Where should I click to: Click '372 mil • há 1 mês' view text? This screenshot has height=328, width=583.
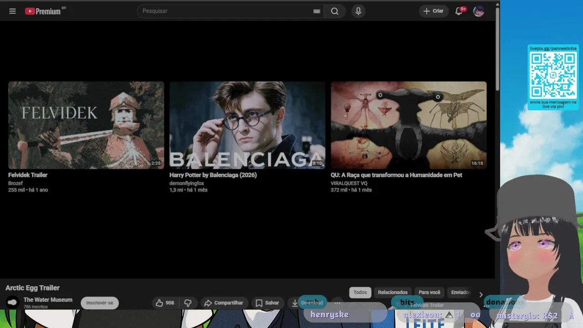click(351, 190)
